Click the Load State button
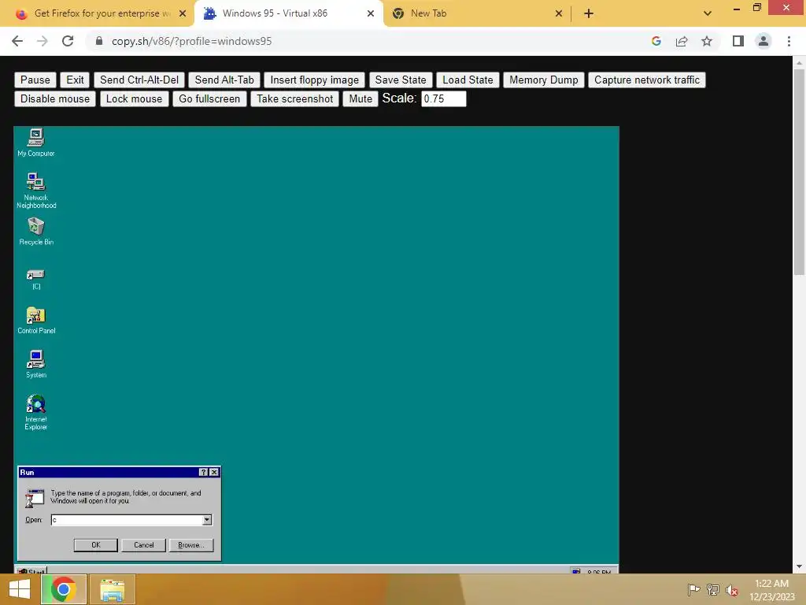806x605 pixels. [x=468, y=80]
